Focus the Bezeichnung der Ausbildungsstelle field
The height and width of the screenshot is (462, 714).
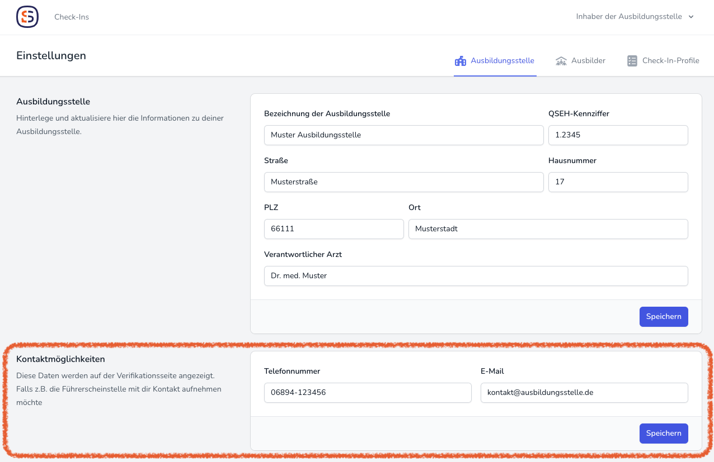[x=403, y=135]
